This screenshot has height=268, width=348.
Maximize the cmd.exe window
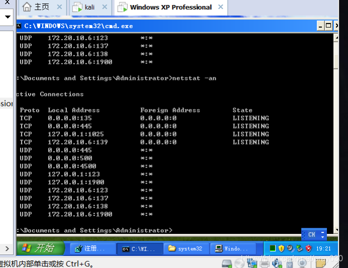(328, 26)
